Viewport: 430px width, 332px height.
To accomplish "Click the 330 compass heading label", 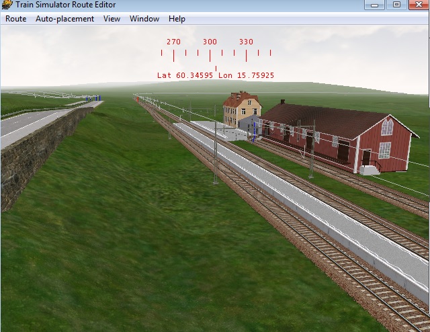I will [x=246, y=42].
